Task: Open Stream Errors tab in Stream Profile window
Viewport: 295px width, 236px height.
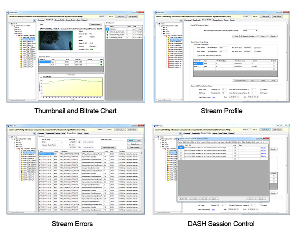Action: click(218, 20)
